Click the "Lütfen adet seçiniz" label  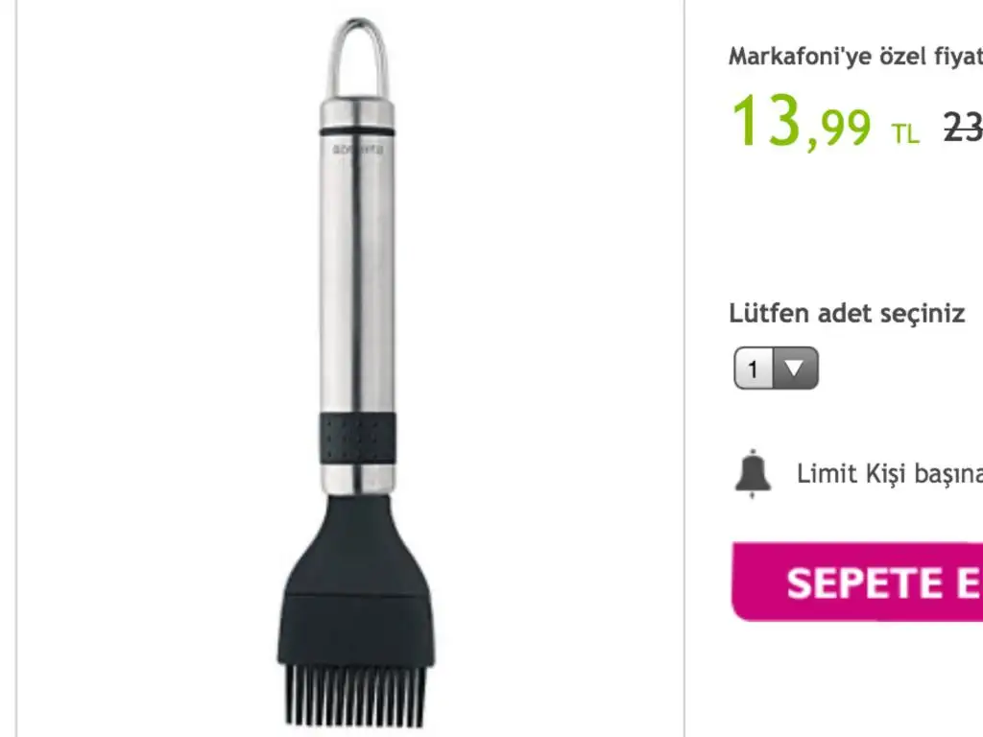(847, 313)
